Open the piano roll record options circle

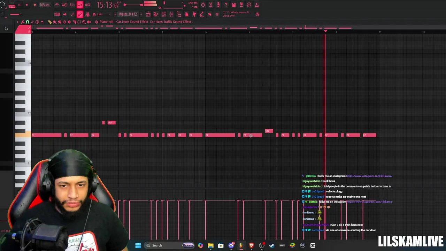[x=37, y=22]
